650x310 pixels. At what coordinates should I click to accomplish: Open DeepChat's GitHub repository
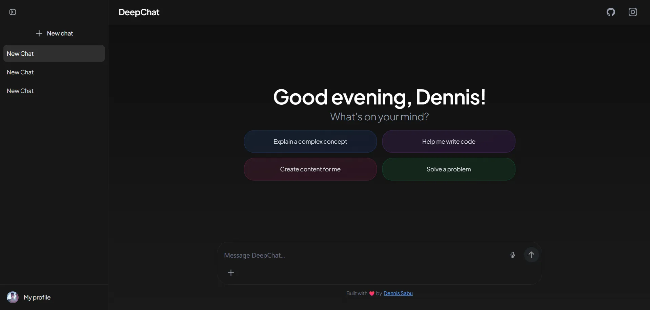[x=611, y=12]
